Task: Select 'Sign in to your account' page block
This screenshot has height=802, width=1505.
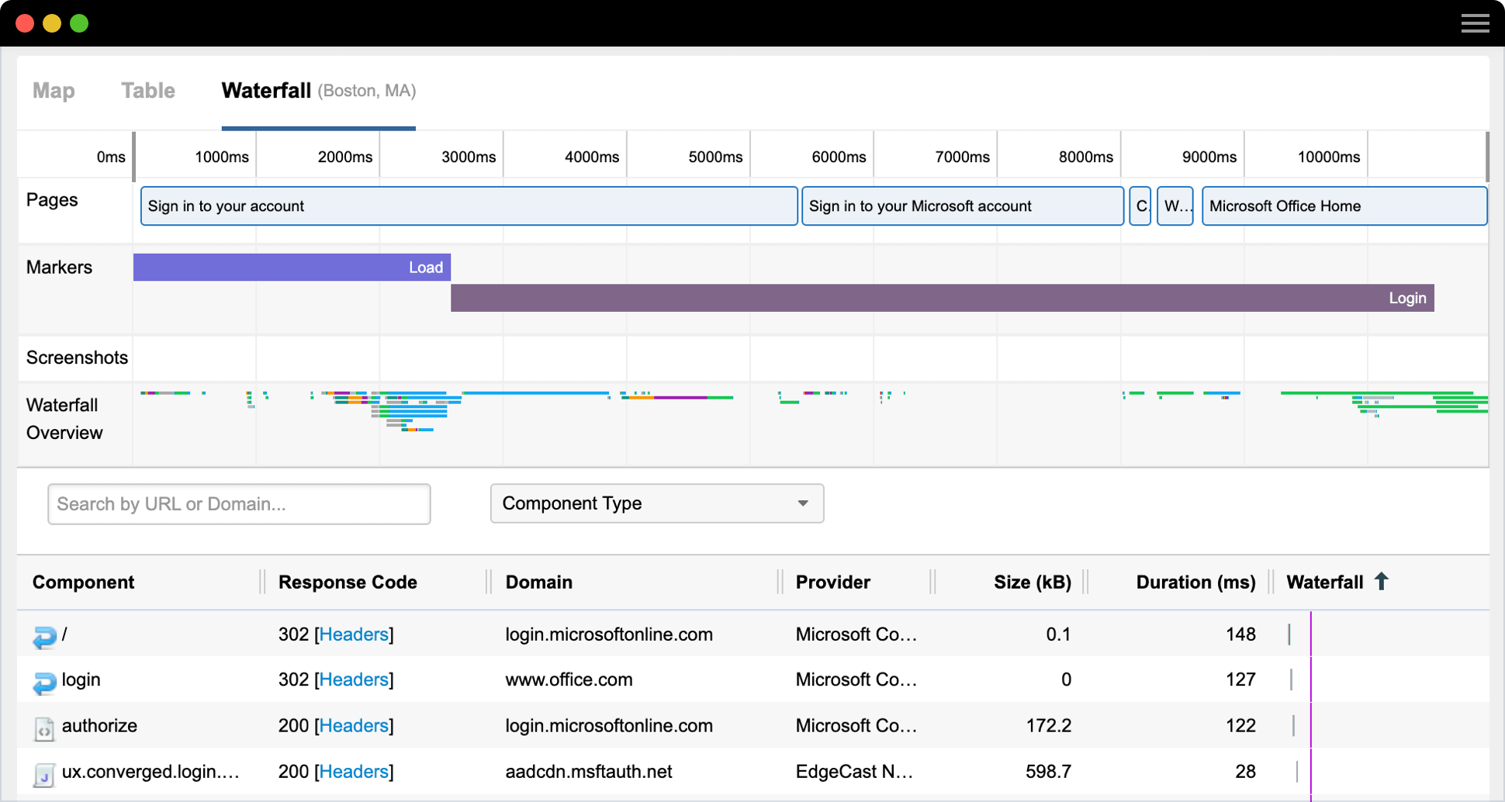Action: pyautogui.click(x=469, y=206)
